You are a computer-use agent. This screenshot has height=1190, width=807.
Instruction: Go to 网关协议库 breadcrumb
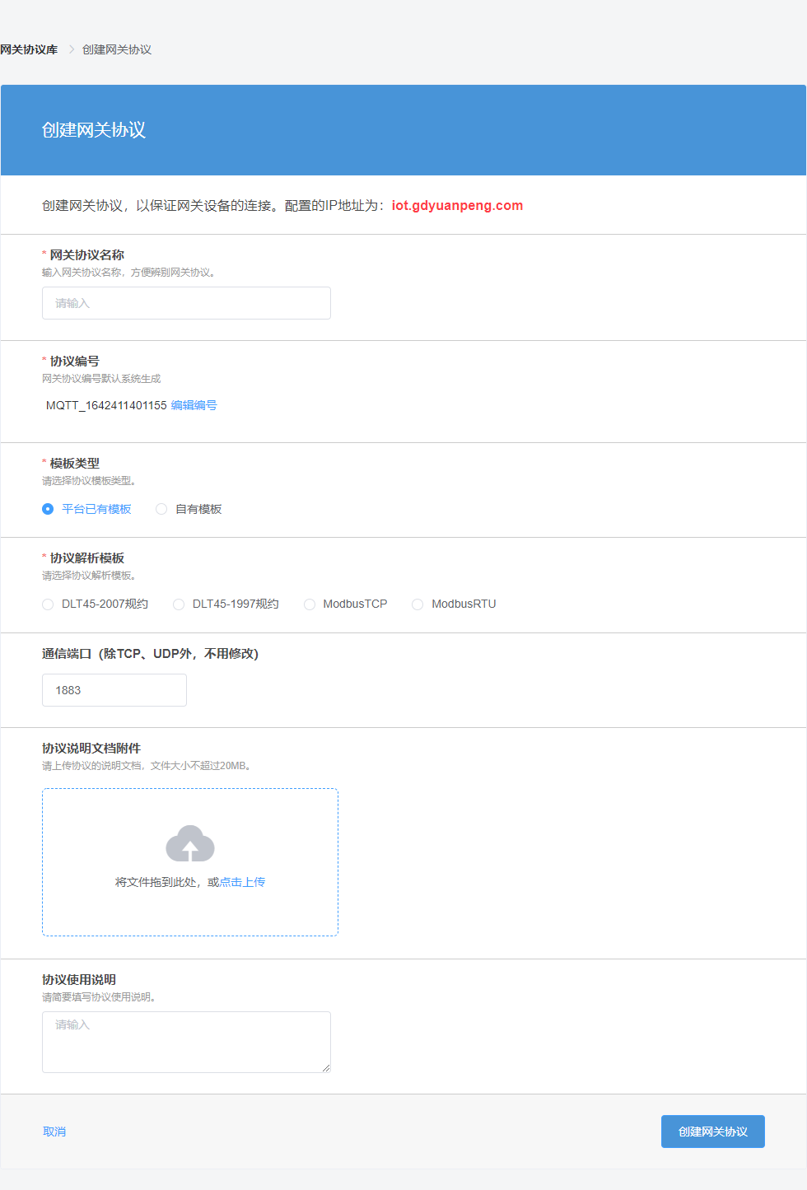click(29, 49)
